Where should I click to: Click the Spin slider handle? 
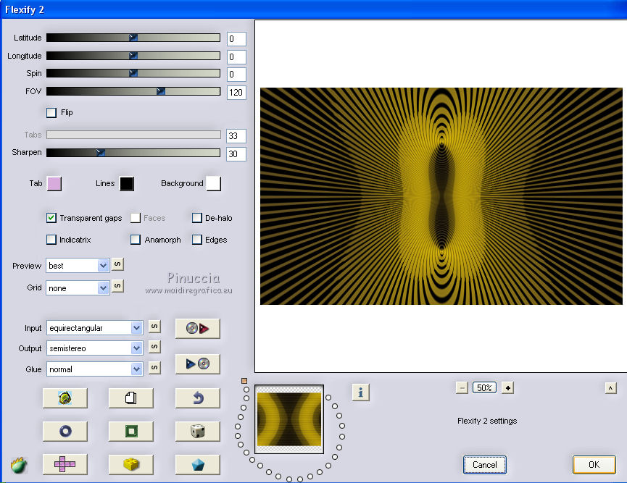(133, 73)
